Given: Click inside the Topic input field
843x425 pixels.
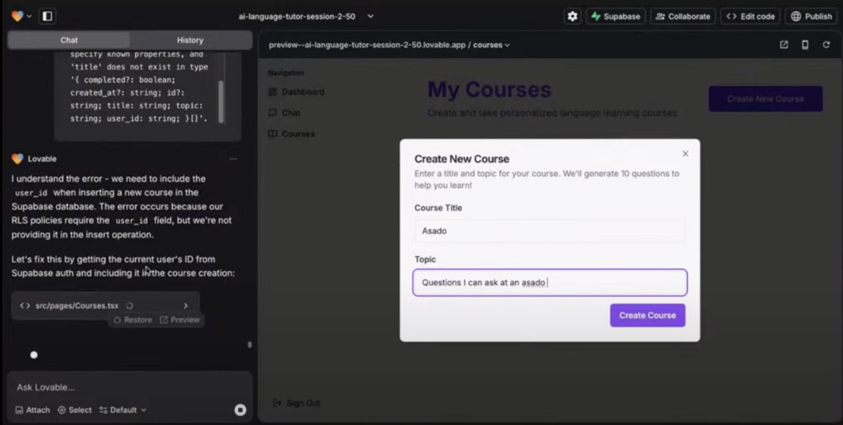Looking at the screenshot, I should 550,282.
